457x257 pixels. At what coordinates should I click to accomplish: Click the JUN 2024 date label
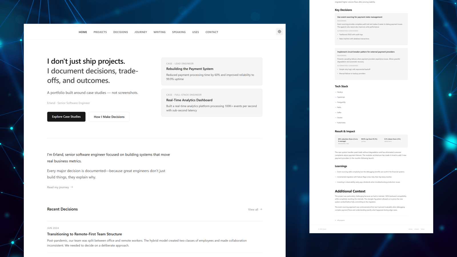point(53,228)
